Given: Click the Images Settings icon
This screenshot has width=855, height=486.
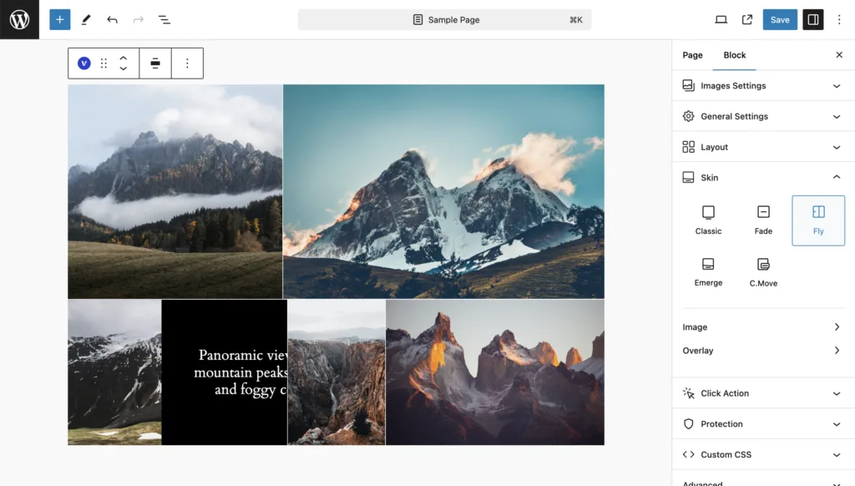Looking at the screenshot, I should pyautogui.click(x=688, y=86).
